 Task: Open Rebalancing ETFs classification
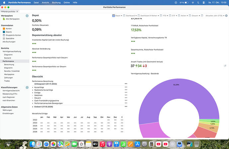[x=10, y=94]
